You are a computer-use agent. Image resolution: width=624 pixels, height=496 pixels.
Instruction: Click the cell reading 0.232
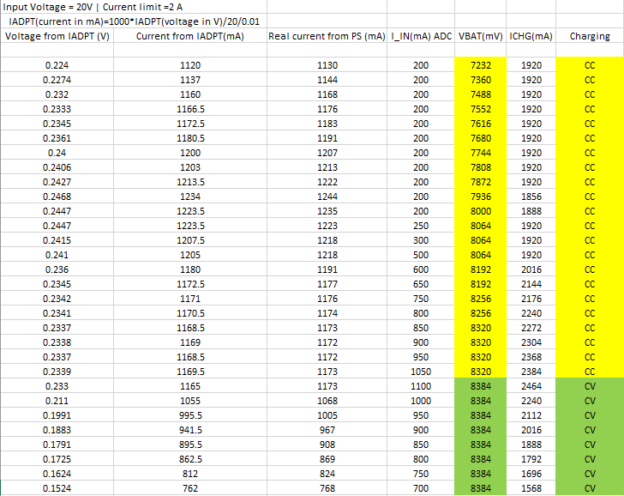[57, 94]
